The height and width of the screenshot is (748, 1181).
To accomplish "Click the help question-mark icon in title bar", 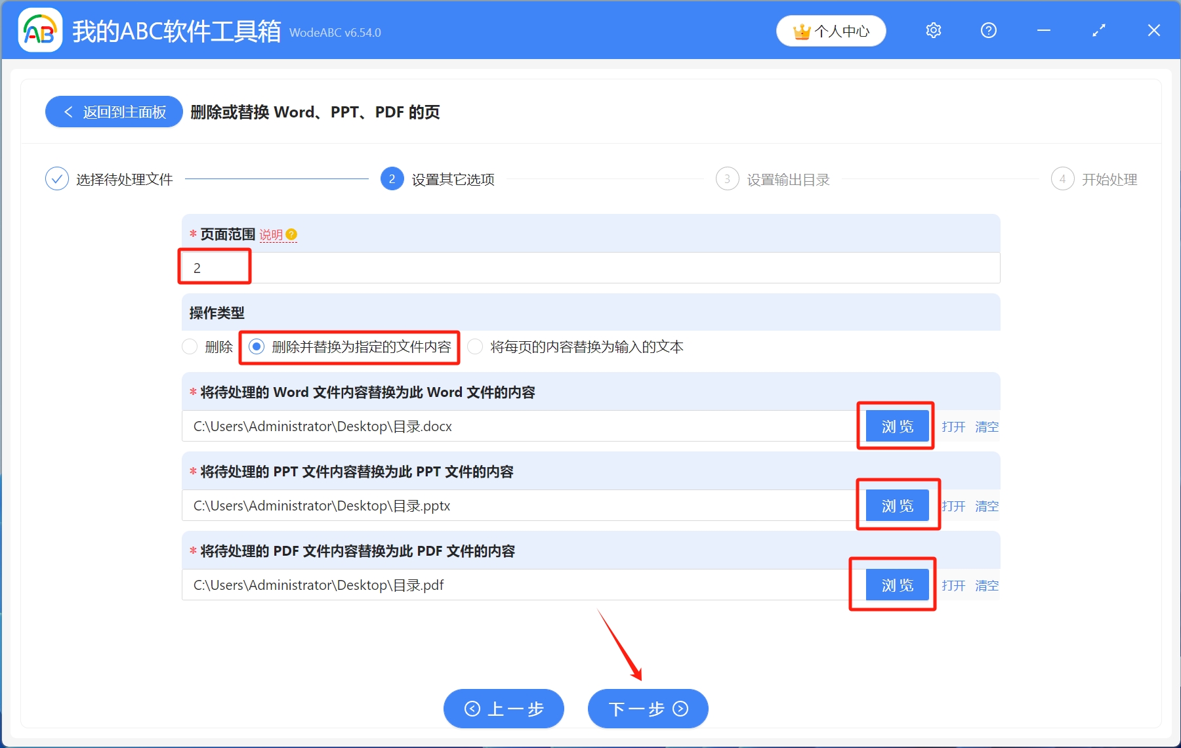I will pyautogui.click(x=987, y=30).
